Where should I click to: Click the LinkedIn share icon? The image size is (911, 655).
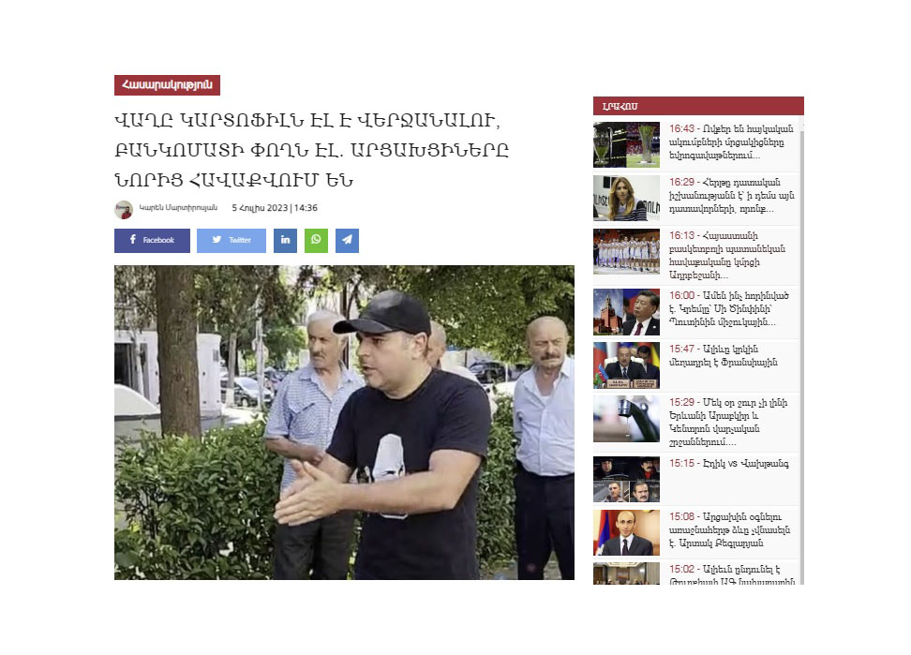[x=285, y=241]
